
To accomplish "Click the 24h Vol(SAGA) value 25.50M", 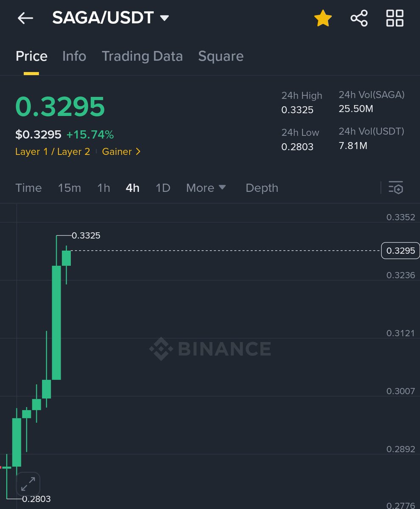I will tap(356, 109).
